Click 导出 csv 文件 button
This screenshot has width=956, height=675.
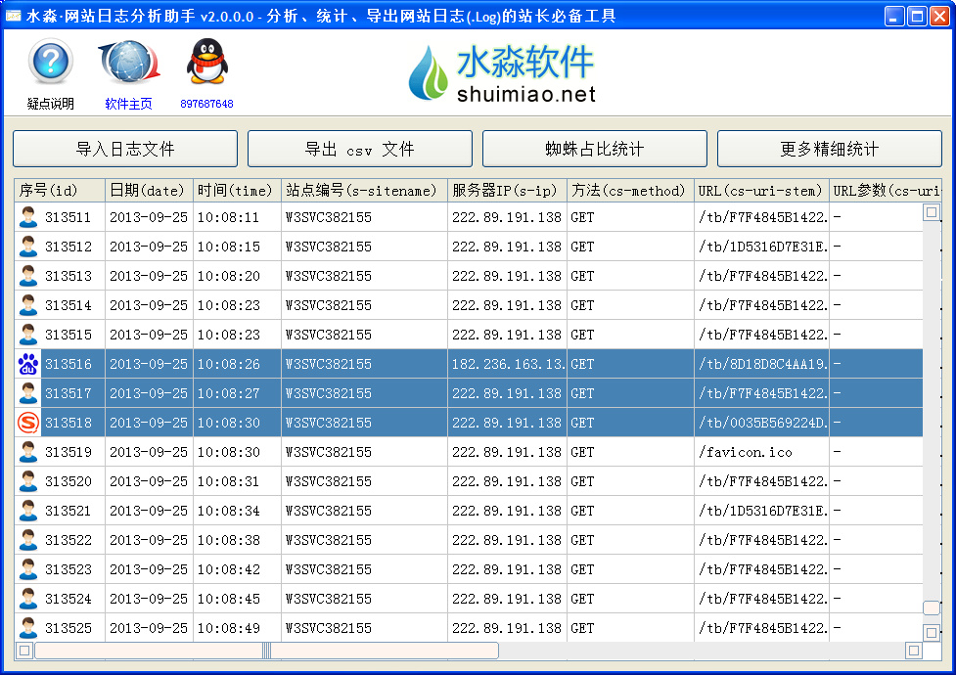point(360,148)
